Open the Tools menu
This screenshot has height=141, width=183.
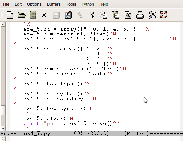tap(71, 4)
